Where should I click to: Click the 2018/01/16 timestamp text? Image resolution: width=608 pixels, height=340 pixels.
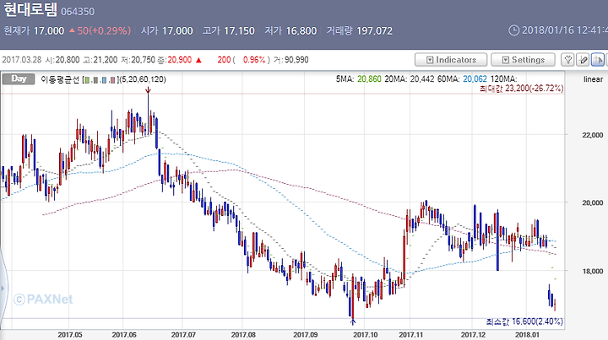[x=565, y=30]
